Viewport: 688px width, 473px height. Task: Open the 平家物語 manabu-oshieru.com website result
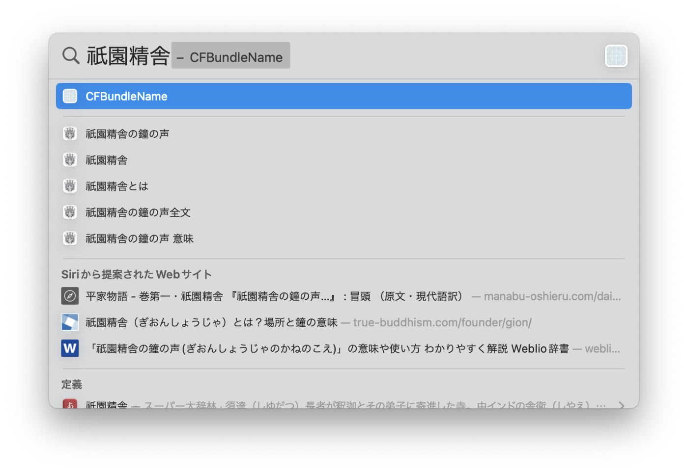click(x=344, y=296)
